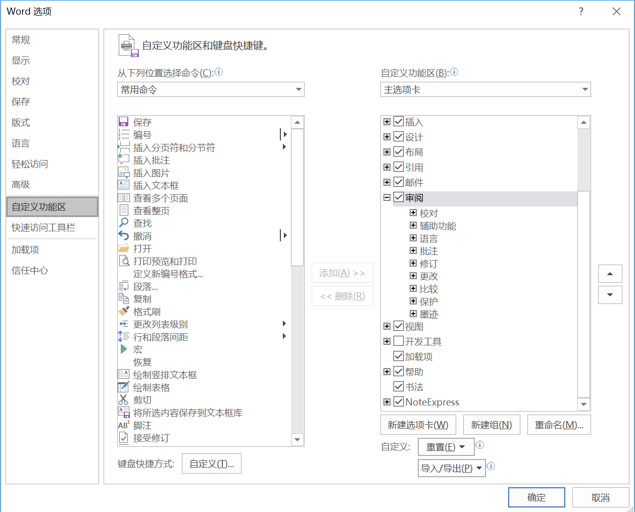Viewport: 635px width, 512px height.
Task: Toggle the NoteExpress tab checkbox
Action: [398, 402]
